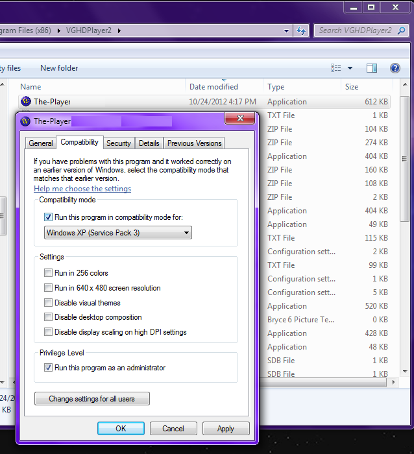Enable Run in 256 colors

pos(49,273)
